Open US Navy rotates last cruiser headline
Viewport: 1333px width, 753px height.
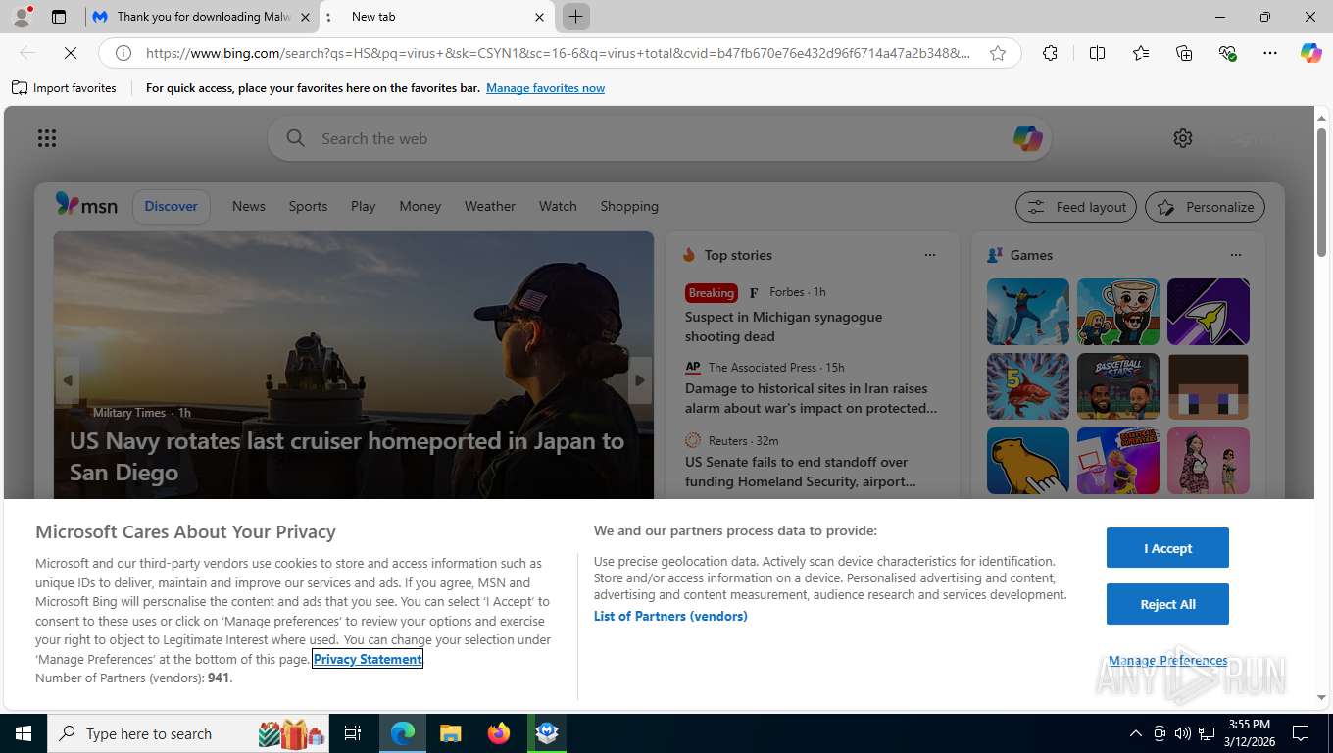coord(347,456)
